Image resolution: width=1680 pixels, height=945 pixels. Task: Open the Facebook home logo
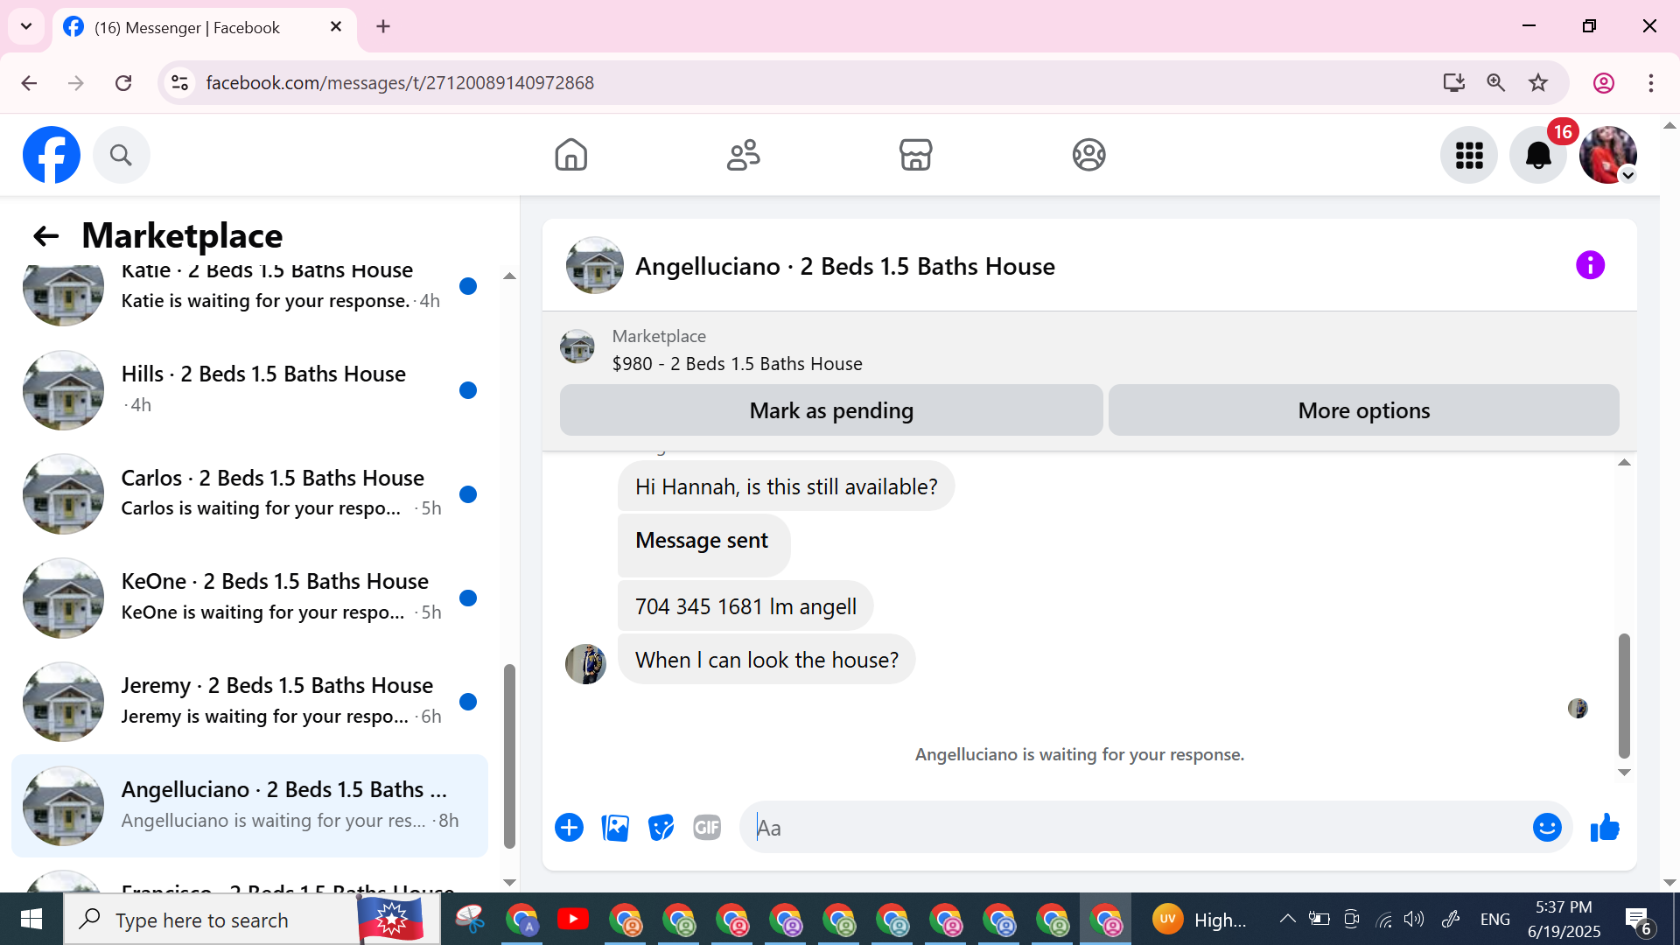tap(52, 155)
